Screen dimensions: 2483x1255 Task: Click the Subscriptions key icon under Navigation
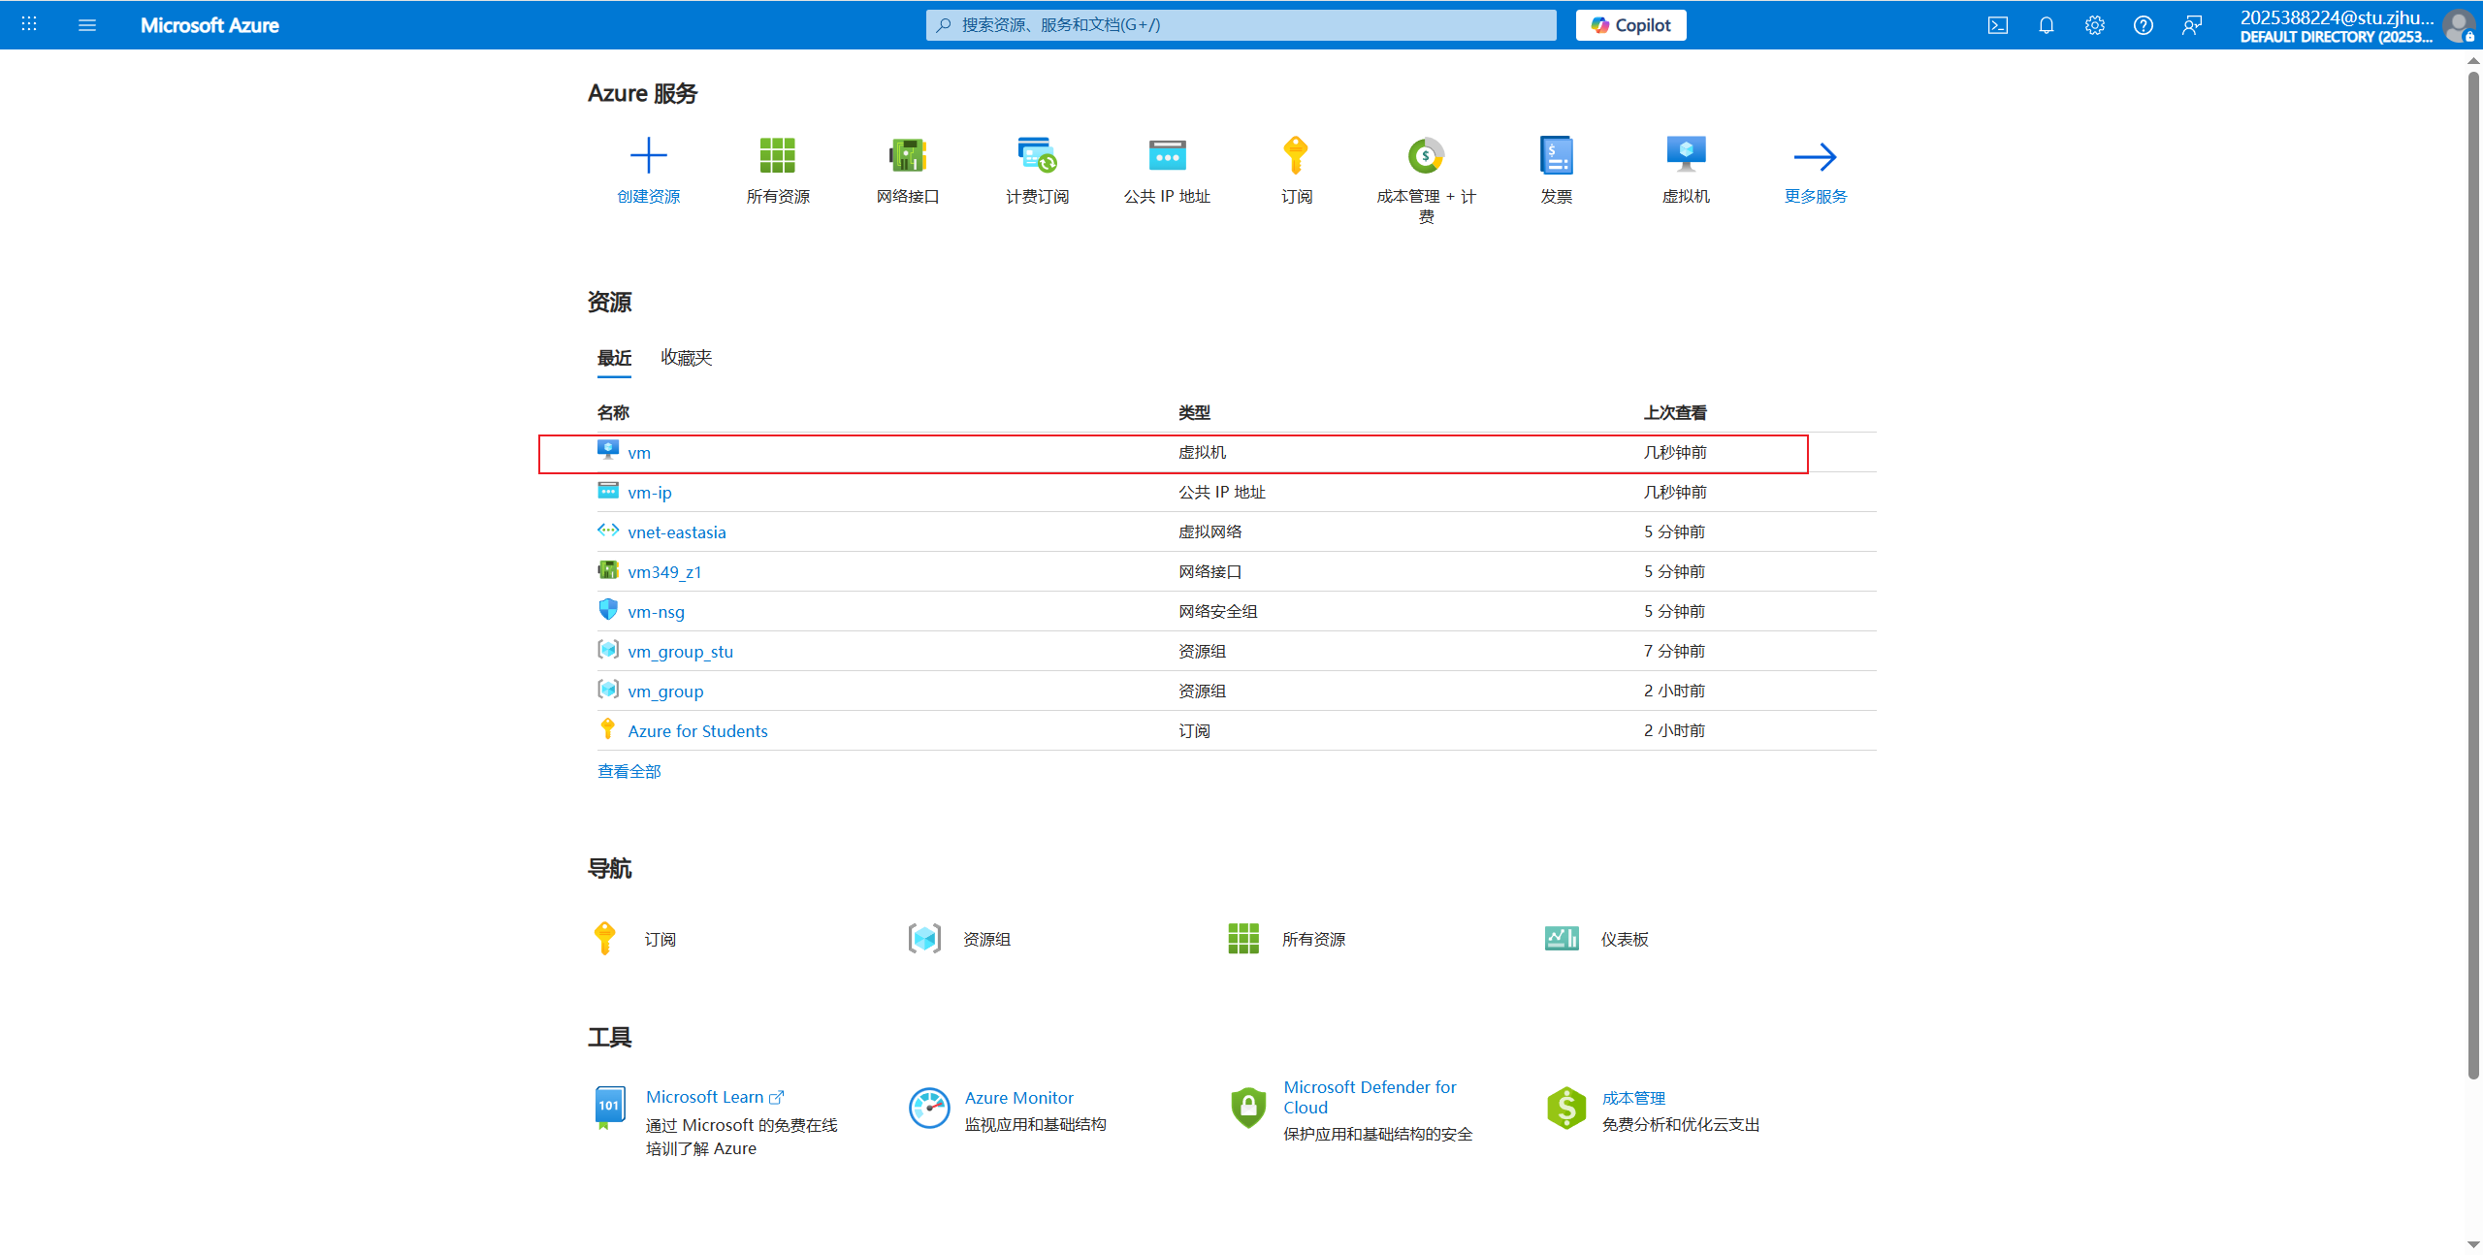click(x=604, y=939)
